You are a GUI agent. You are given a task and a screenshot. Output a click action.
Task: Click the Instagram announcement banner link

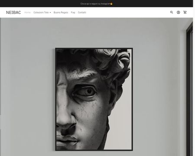coord(97,3)
